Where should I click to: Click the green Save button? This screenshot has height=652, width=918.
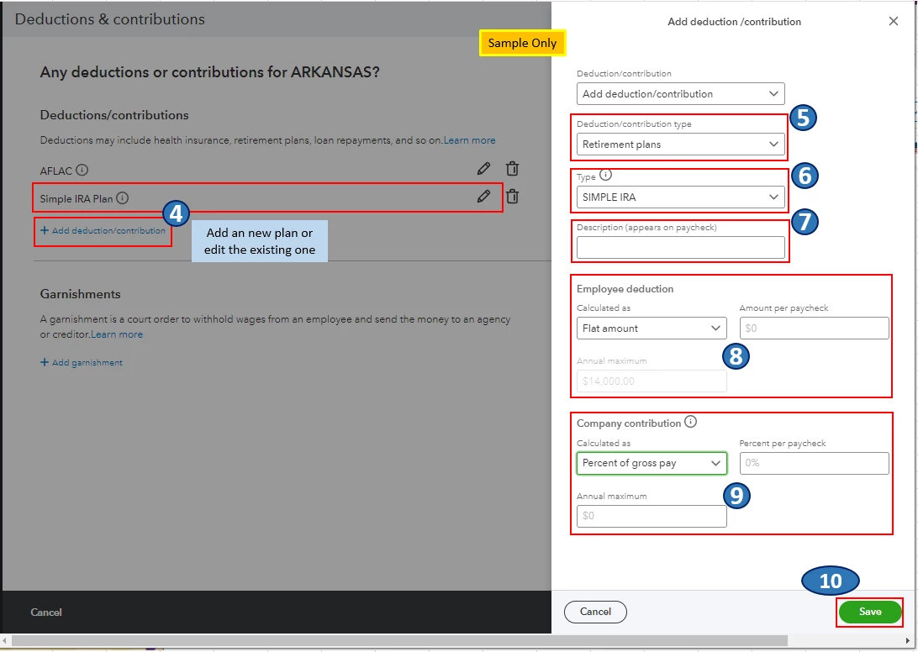pyautogui.click(x=870, y=612)
